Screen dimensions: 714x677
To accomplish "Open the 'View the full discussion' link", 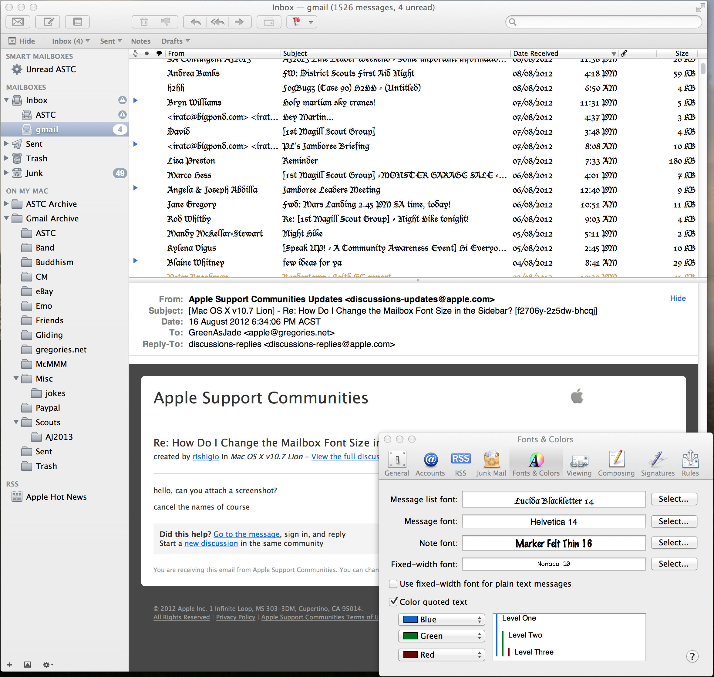I will click(345, 456).
